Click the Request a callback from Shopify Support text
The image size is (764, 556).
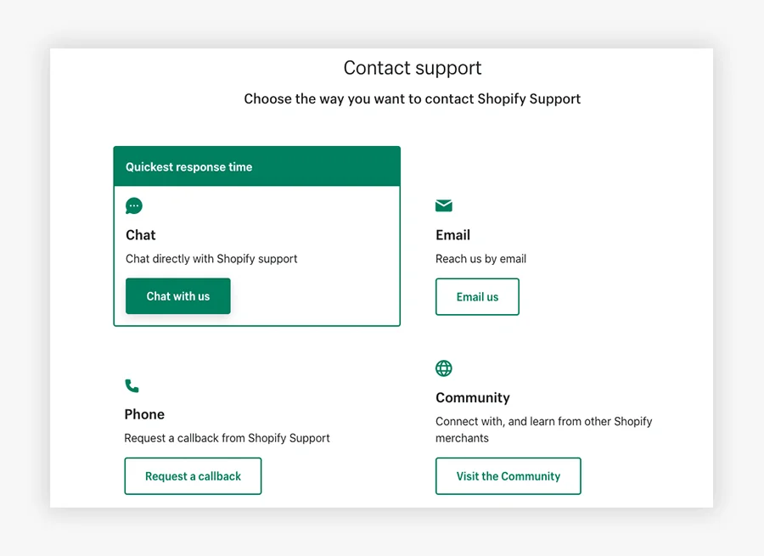(227, 438)
